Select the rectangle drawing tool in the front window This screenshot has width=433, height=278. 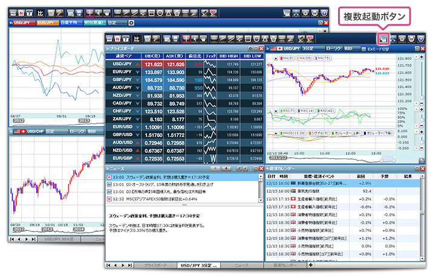tap(248, 39)
